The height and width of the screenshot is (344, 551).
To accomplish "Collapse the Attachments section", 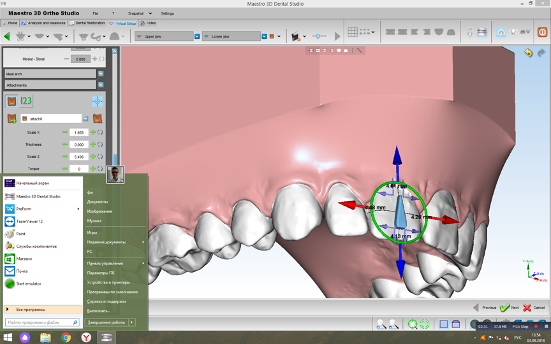I will [101, 85].
